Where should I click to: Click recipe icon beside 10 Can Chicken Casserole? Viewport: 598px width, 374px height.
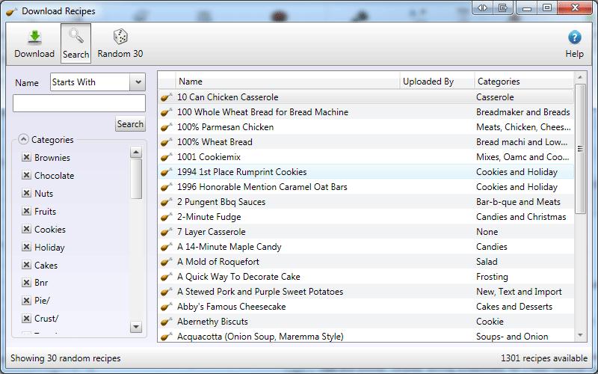click(166, 97)
